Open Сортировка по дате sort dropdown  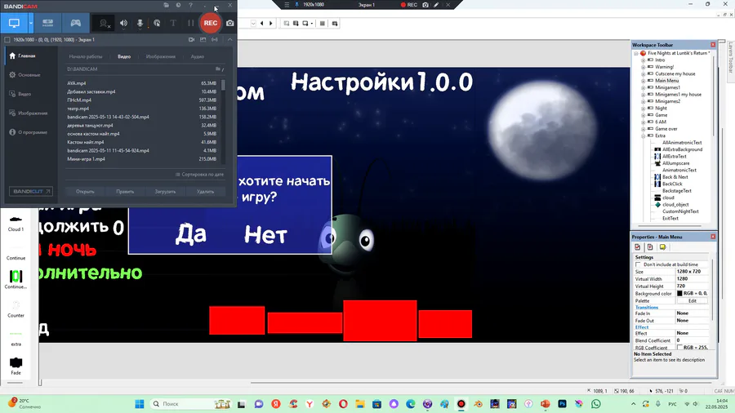point(200,174)
